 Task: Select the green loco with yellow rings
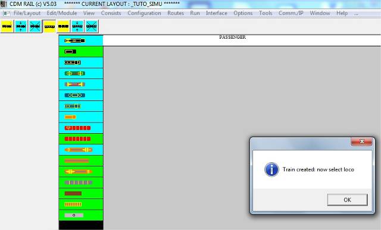(x=81, y=74)
